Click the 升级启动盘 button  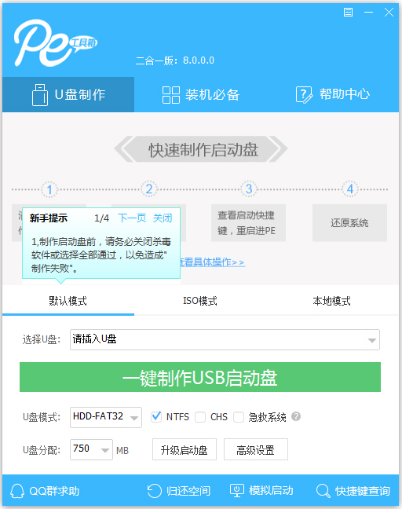click(185, 450)
